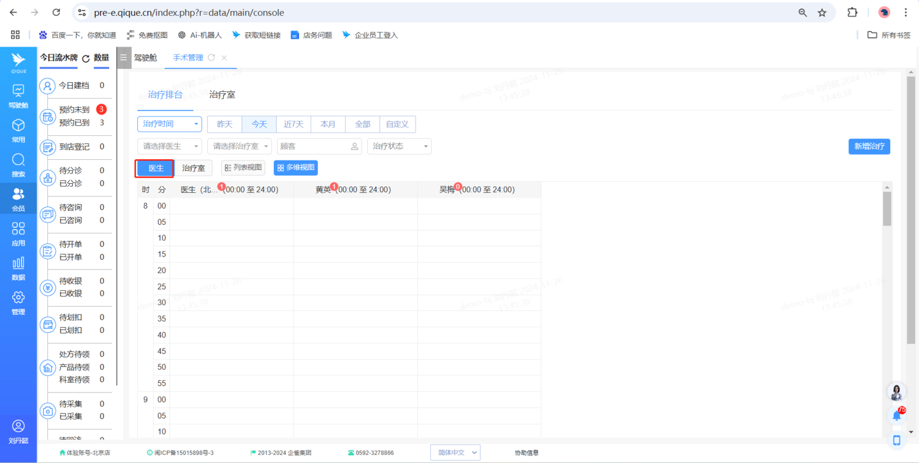The width and height of the screenshot is (919, 463).
Task: Open the 请选择医生 doctor dropdown
Action: (x=169, y=146)
